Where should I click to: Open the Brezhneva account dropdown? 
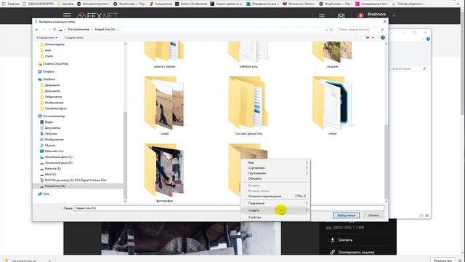(x=394, y=15)
